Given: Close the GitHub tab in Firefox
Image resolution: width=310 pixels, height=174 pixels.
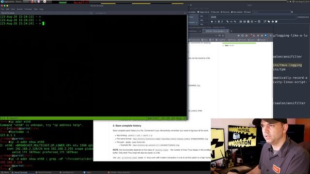Looking at the screenshot, I should (x=227, y=31).
